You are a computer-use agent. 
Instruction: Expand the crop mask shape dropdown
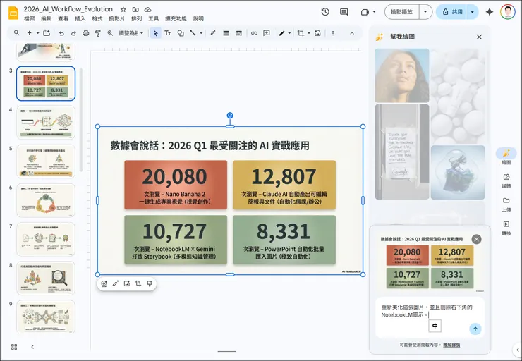click(308, 33)
